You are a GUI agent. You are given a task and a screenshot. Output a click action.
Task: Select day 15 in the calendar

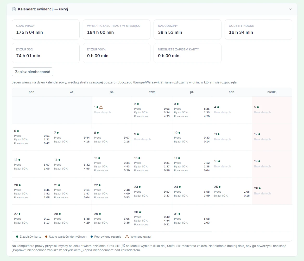[x=112, y=164]
